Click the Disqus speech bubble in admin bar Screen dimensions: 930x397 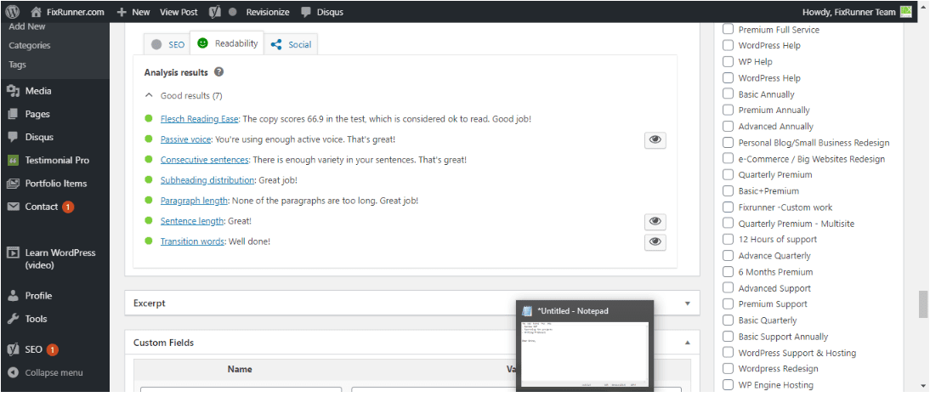click(x=305, y=11)
